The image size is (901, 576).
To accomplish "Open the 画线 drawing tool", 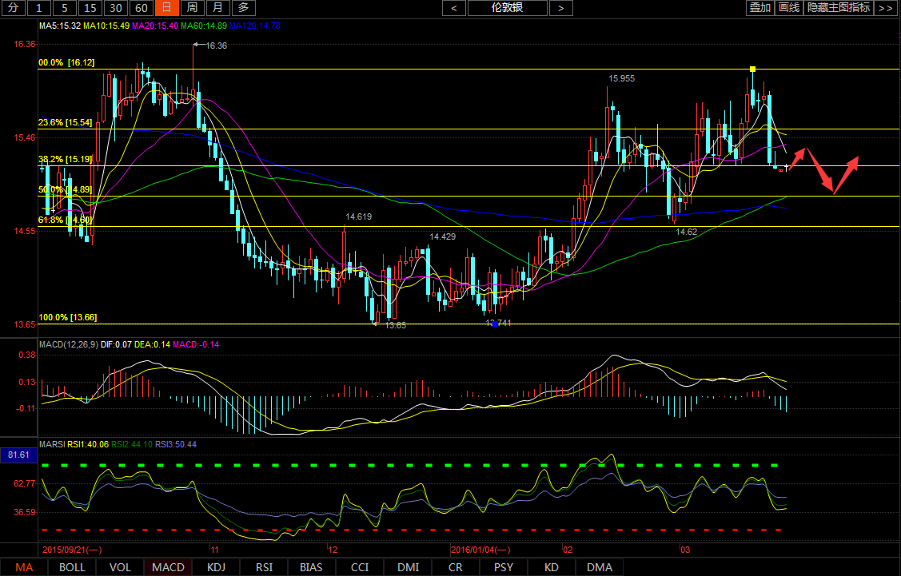I will point(789,8).
